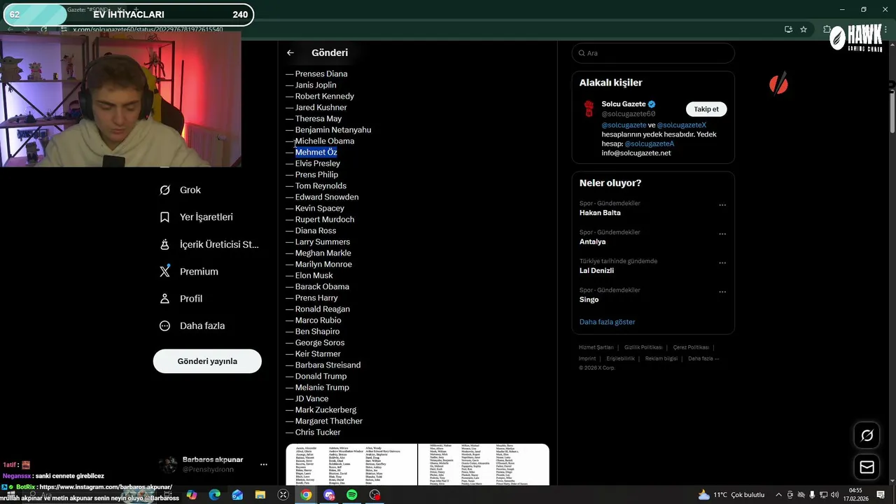Viewport: 896px width, 504px height.
Task: Open options dots for Antalya trend
Action: [722, 234]
